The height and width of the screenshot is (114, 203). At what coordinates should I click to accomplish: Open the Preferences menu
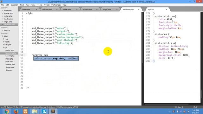[56, 5]
